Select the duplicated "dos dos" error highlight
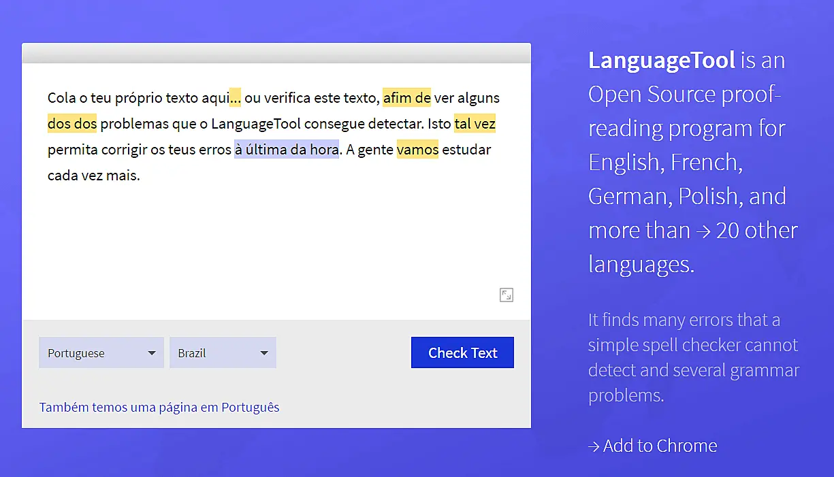This screenshot has height=477, width=834. pyautogui.click(x=71, y=123)
